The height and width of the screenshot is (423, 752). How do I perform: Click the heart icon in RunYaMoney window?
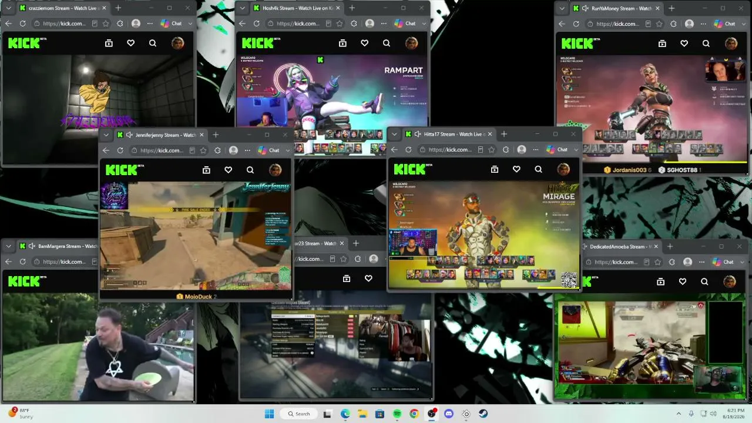684,43
